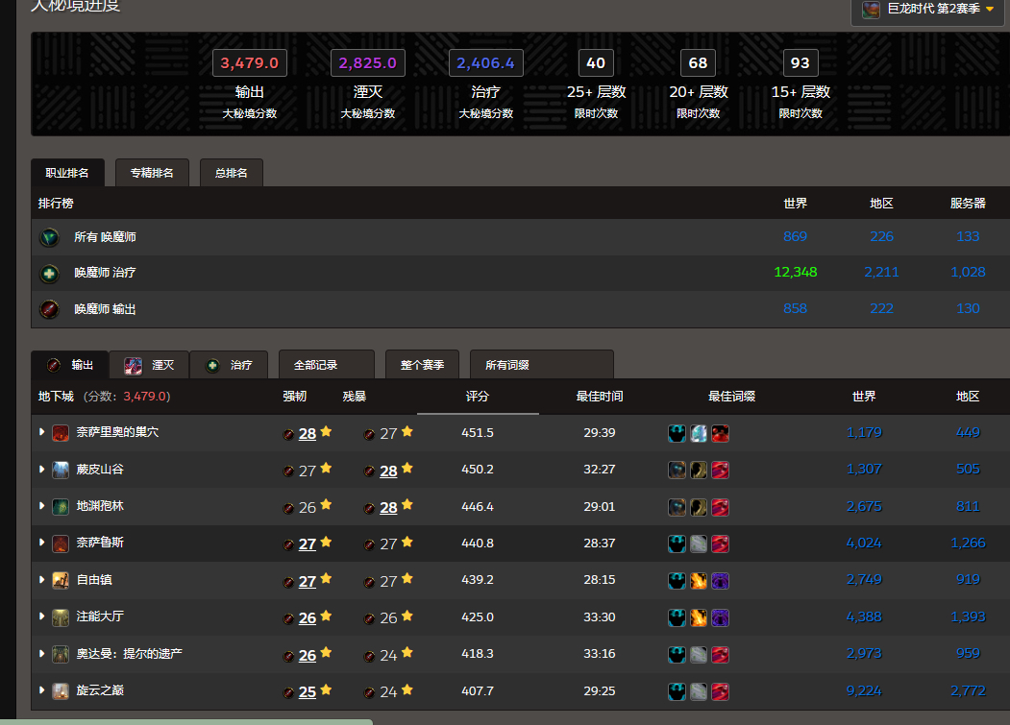Click the 所有 唤魔师 class icon
This screenshot has height=725, width=1010.
[49, 237]
